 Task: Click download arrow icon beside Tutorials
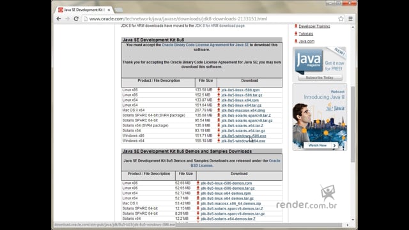(x=296, y=33)
